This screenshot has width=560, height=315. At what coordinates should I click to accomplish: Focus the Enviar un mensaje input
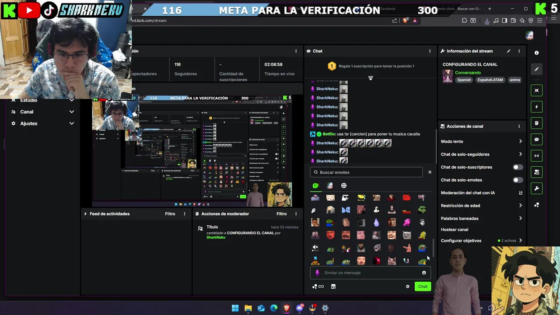tap(371, 273)
